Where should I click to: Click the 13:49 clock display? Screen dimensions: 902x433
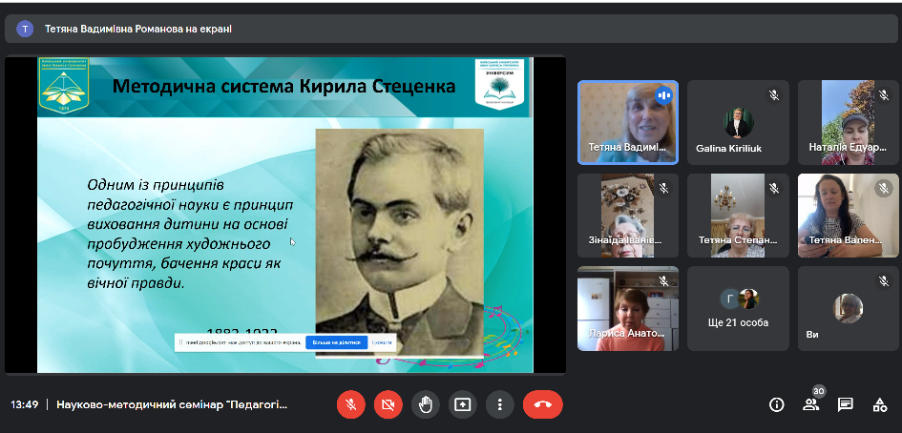[25, 404]
